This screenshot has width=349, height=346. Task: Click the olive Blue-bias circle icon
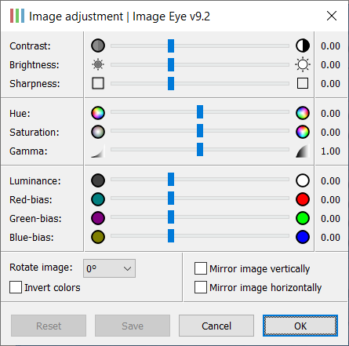[98, 237]
